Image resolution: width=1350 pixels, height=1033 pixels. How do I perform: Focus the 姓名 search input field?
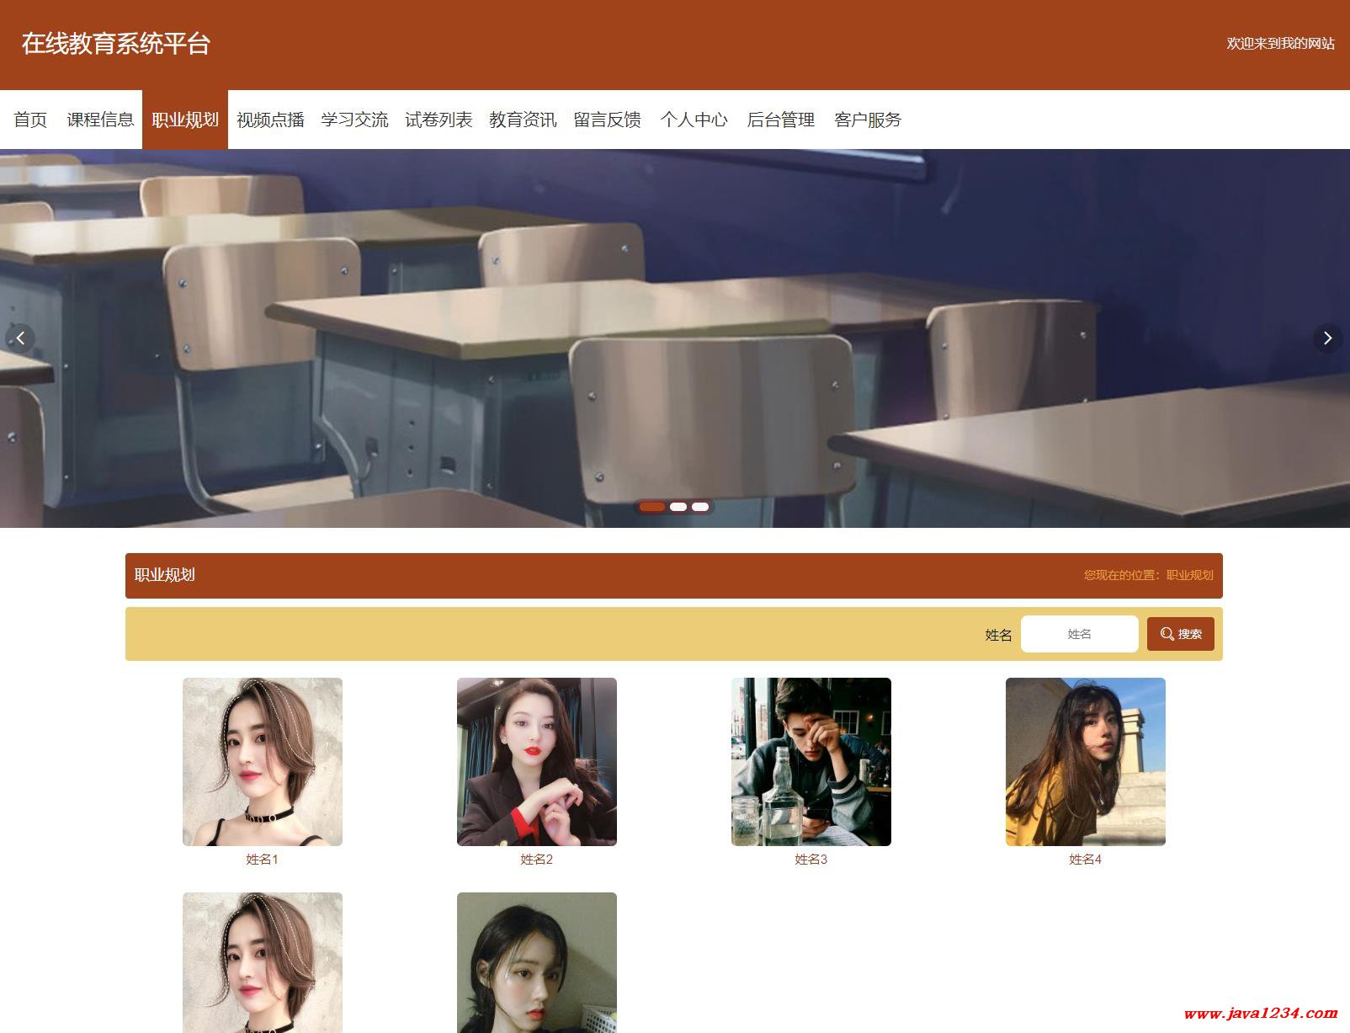1079,634
